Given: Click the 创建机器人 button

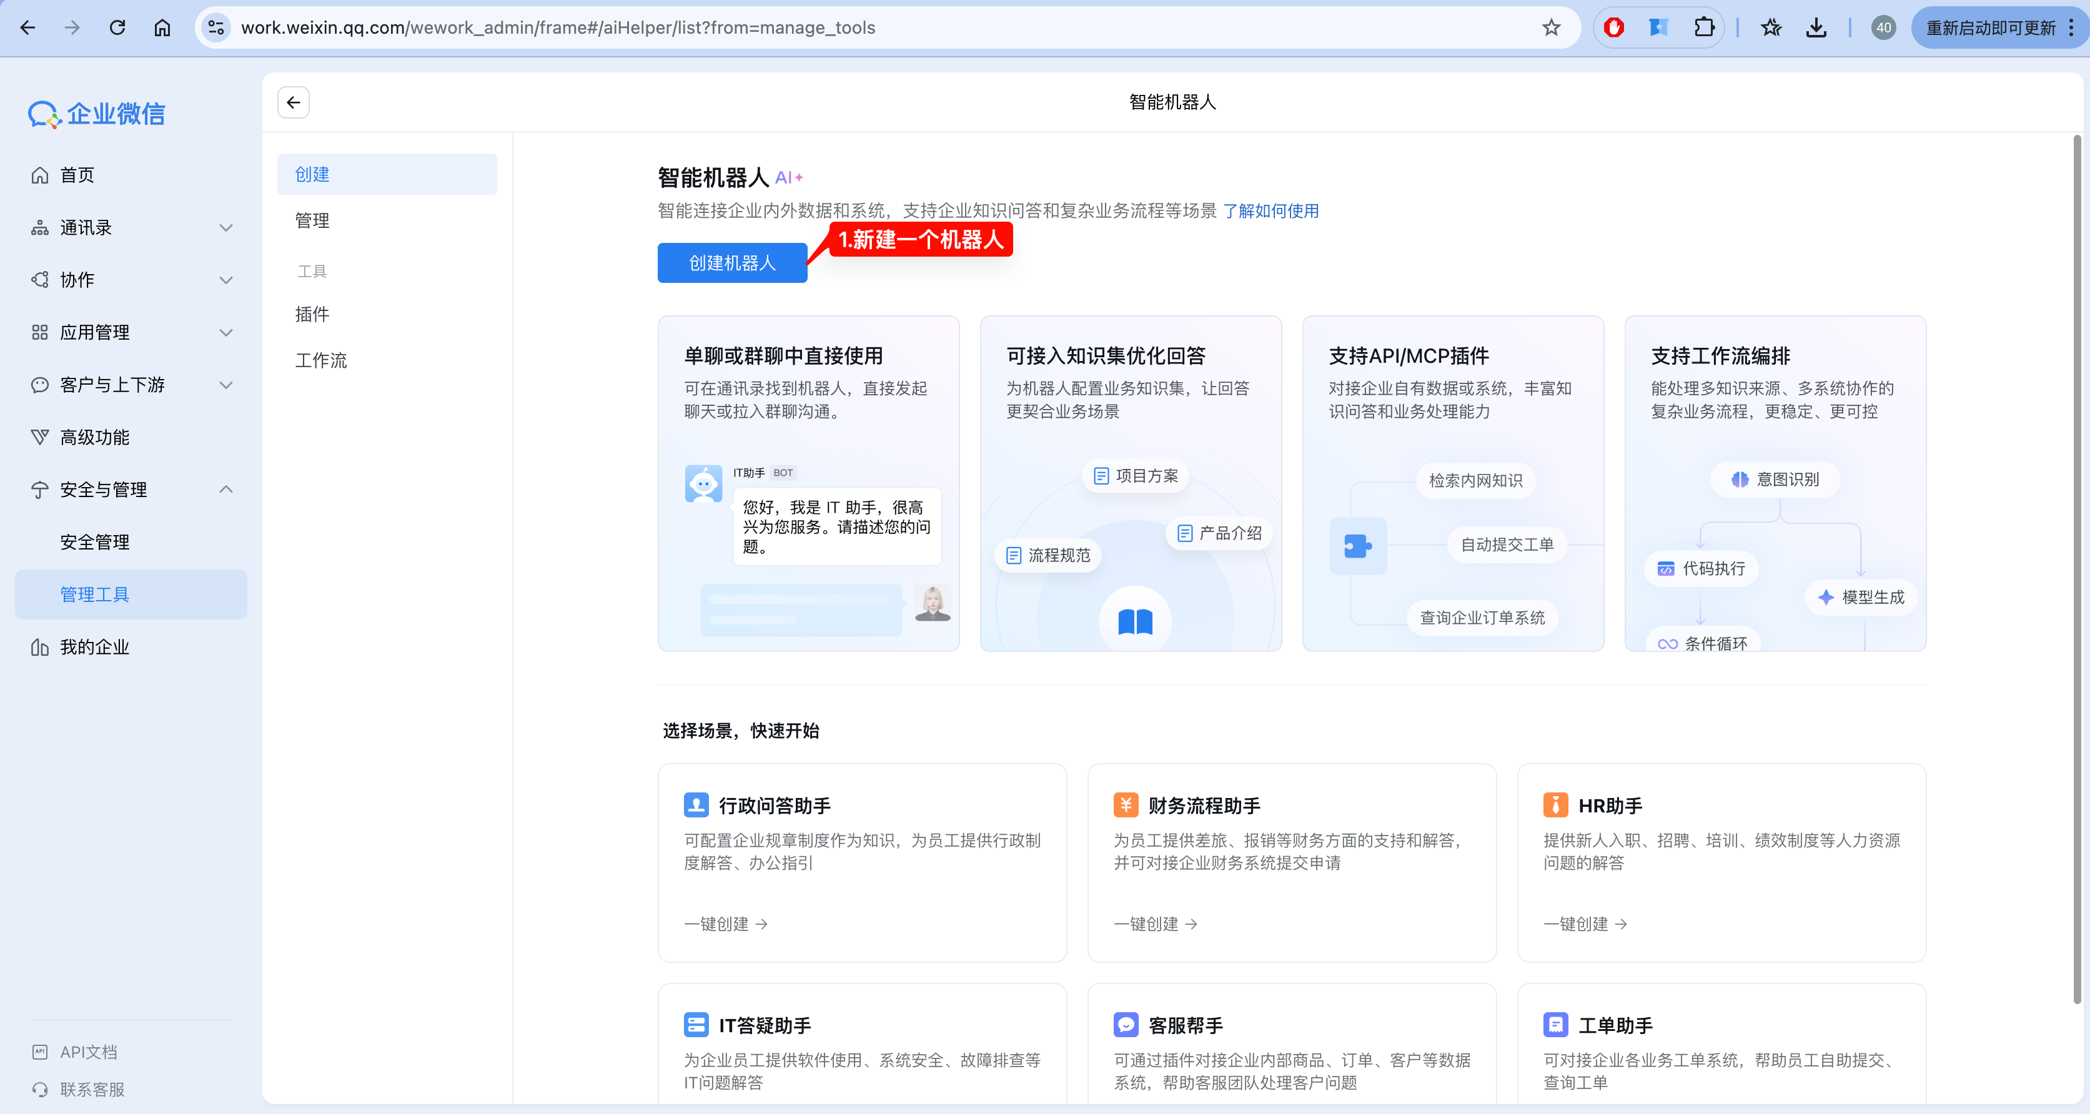Looking at the screenshot, I should click(732, 263).
